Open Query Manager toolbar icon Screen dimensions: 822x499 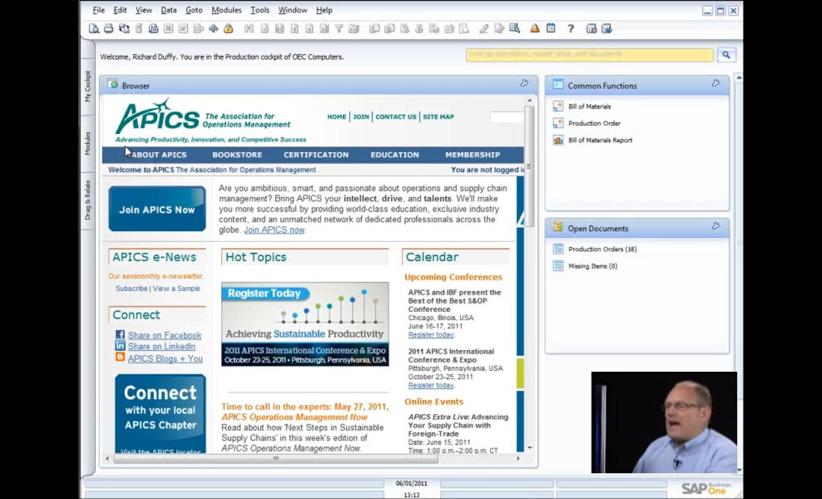click(514, 28)
